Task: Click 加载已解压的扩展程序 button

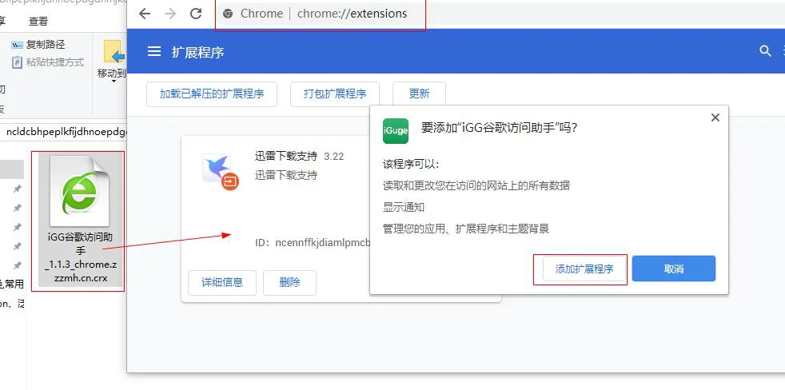Action: (x=212, y=94)
